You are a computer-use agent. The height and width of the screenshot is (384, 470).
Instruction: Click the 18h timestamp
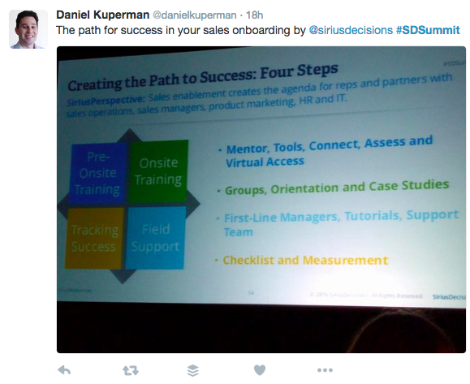click(255, 15)
